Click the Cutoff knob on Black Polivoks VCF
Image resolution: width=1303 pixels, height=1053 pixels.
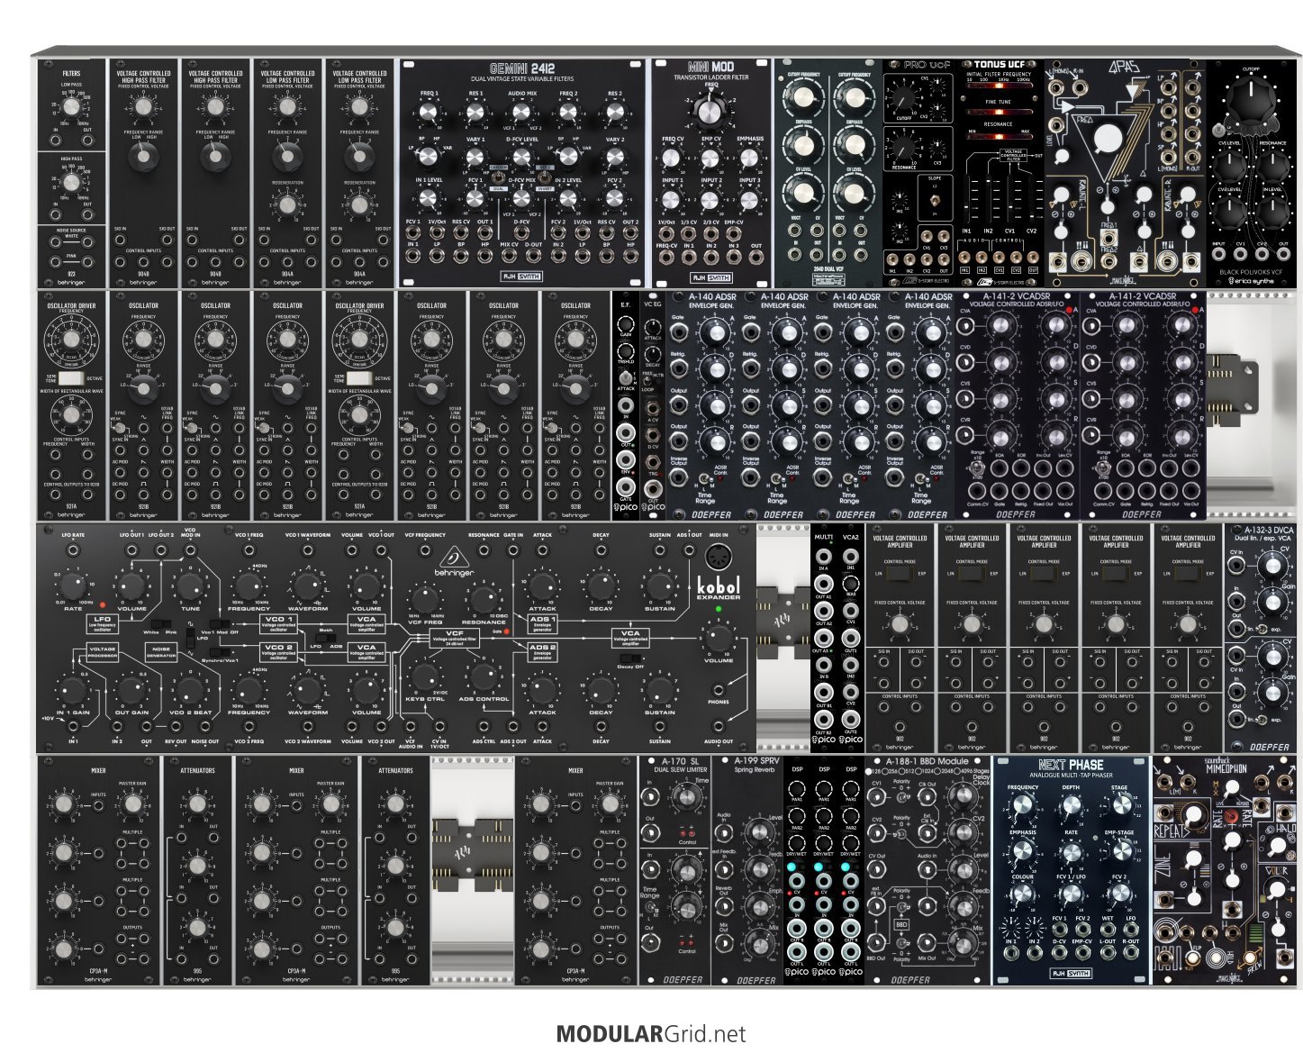[x=1251, y=100]
